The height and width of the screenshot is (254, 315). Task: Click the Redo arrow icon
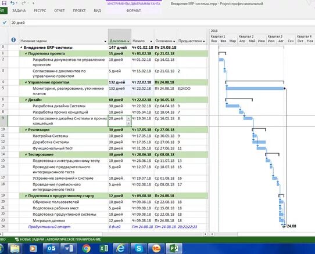pyautogui.click(x=24, y=3)
